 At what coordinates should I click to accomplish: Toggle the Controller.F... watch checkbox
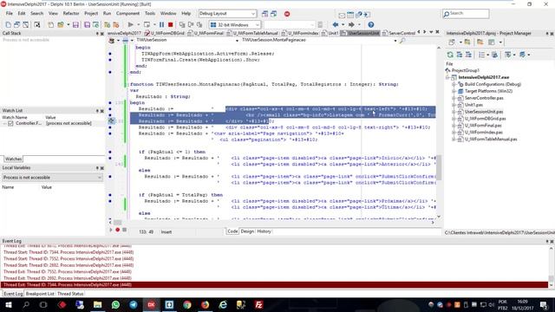point(10,123)
